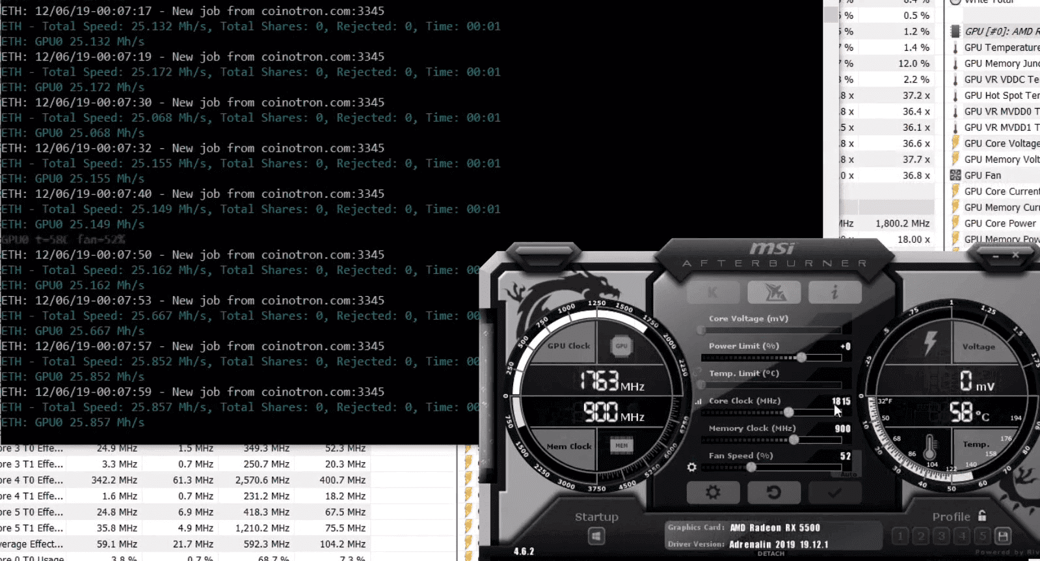Select Afterburner profile slot 1
Viewport: 1040px width, 561px height.
(x=900, y=536)
